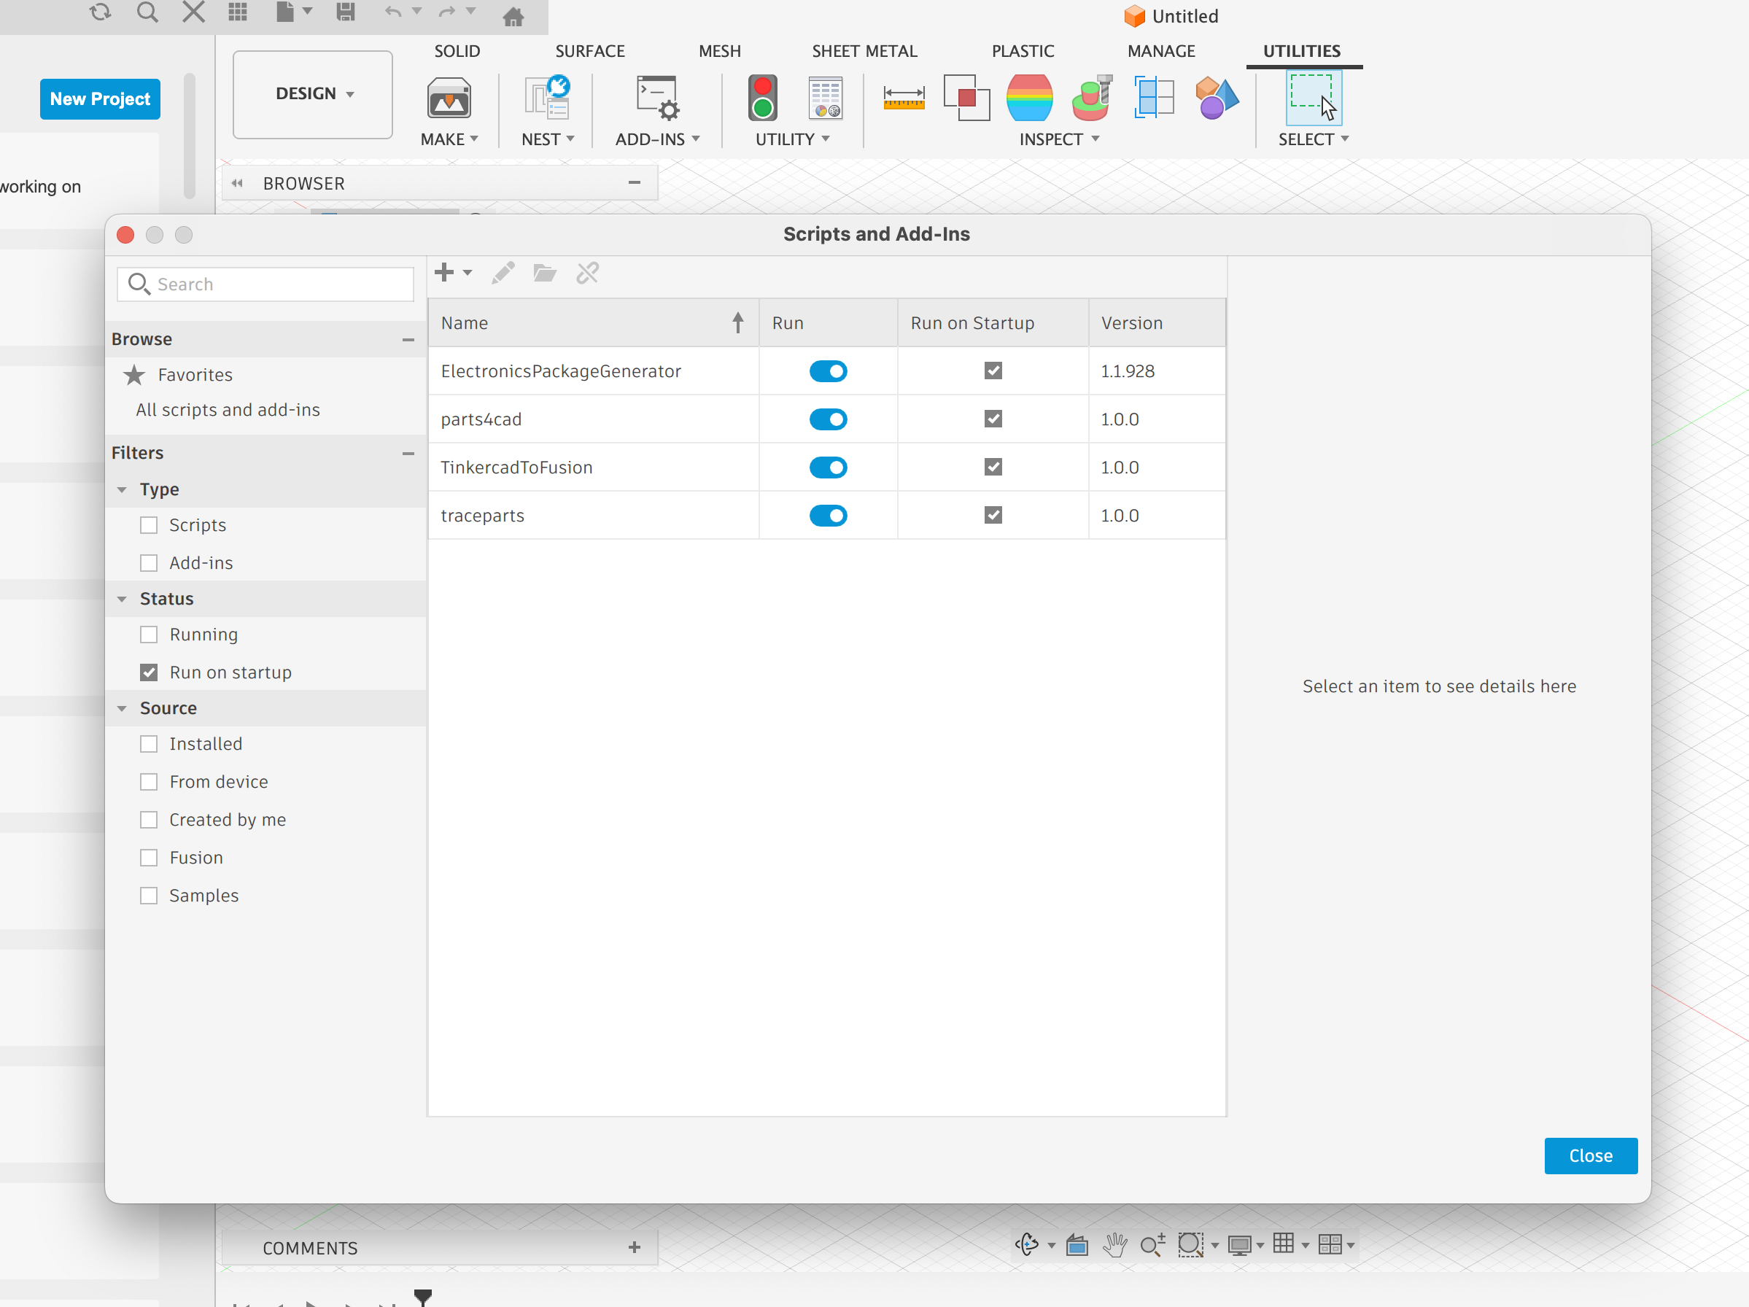
Task: Switch to the SURFACE tab
Action: tap(590, 51)
